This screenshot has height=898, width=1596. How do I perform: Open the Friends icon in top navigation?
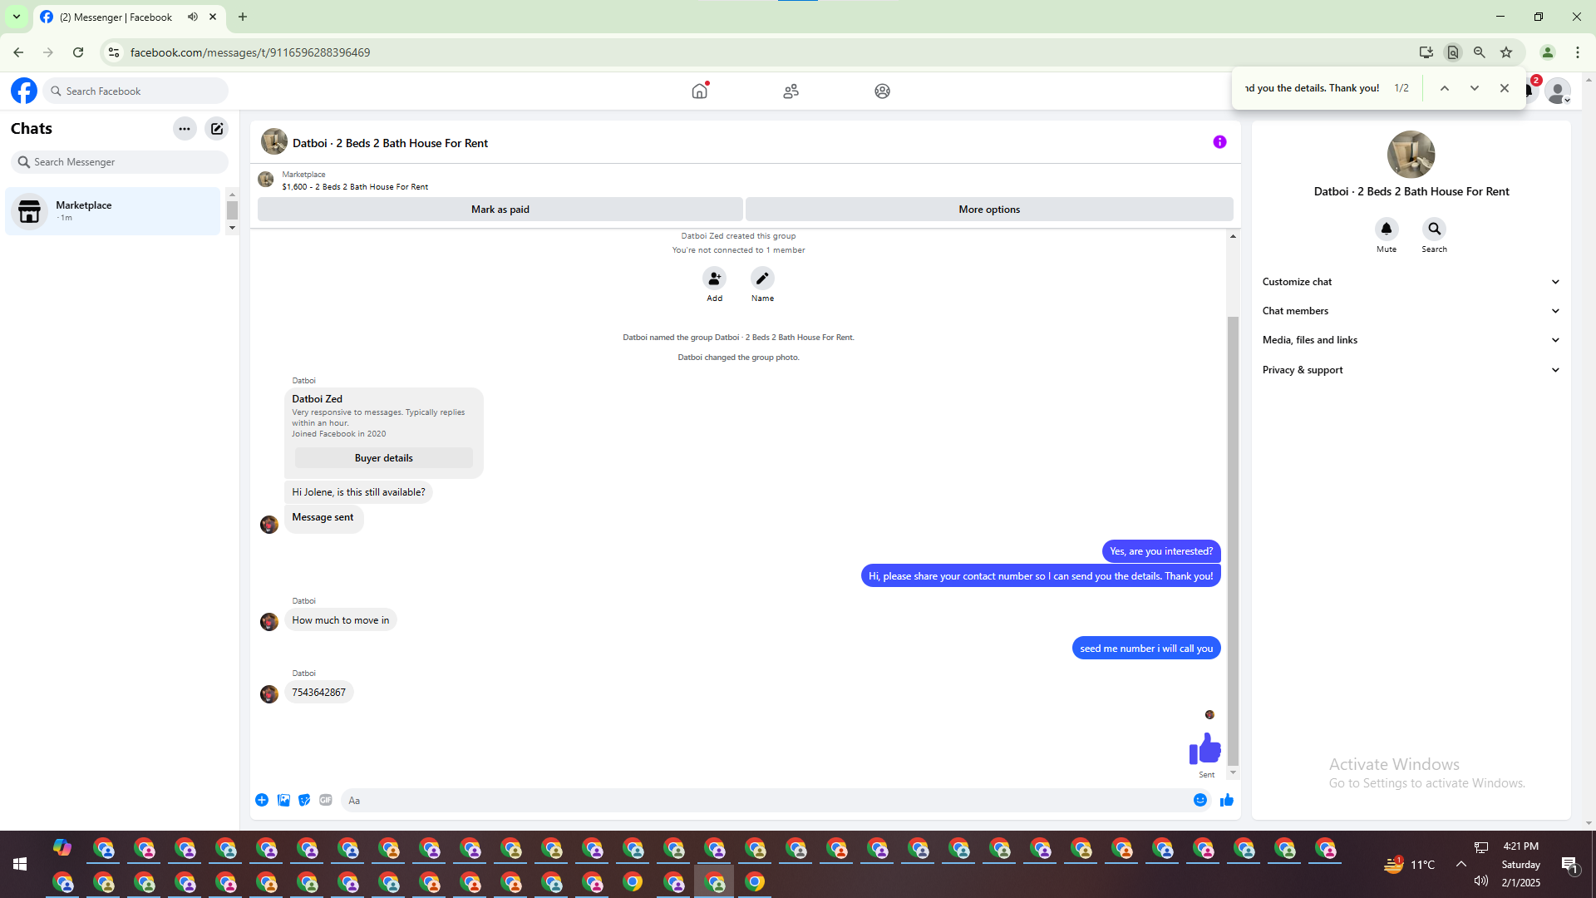tap(791, 91)
